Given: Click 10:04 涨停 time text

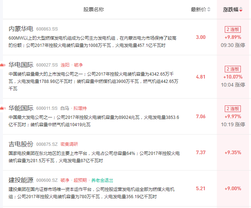Looking at the screenshot, I should point(233,85).
